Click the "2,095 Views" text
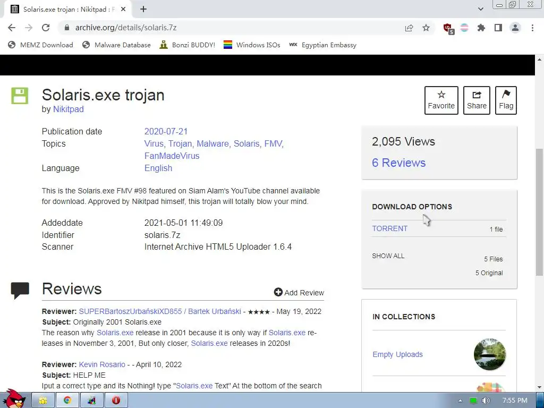The image size is (544, 408). [403, 141]
